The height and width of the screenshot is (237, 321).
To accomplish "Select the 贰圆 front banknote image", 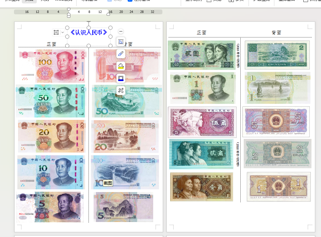I will pyautogui.click(x=202, y=55).
